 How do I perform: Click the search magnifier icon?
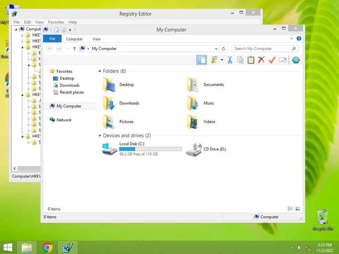(x=294, y=49)
